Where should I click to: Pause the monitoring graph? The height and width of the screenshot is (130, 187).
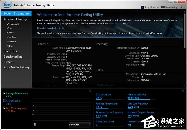(35, 124)
